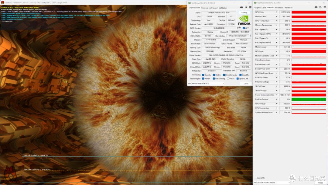Take screenshot via camera icon in left GPU-Z window

[241, 8]
